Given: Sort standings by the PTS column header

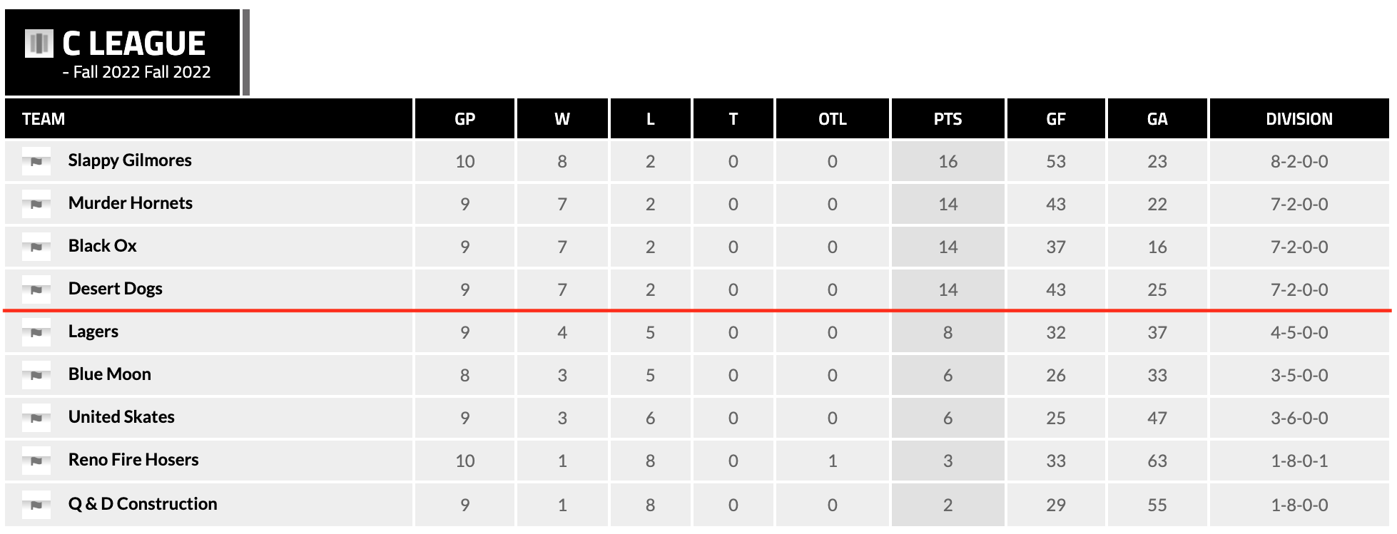Looking at the screenshot, I should click(x=948, y=119).
